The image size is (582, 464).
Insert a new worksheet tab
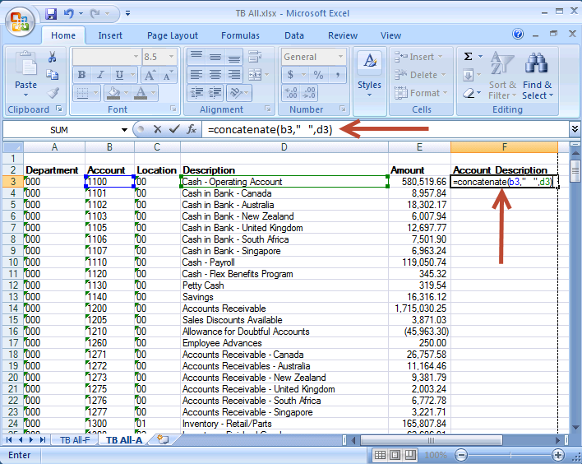pos(163,439)
